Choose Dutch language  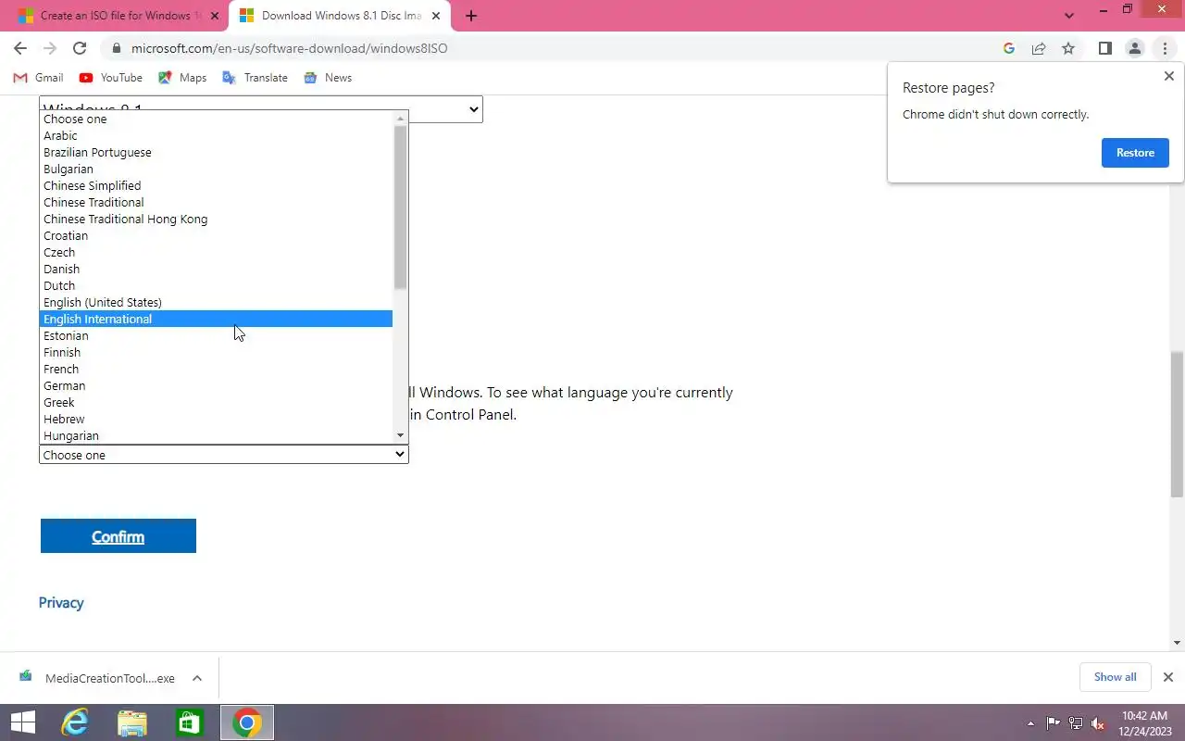pyautogui.click(x=217, y=285)
